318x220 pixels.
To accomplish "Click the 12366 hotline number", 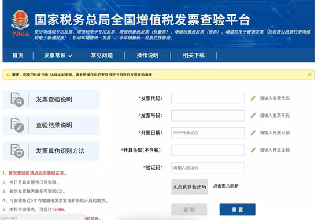I will [x=58, y=210].
